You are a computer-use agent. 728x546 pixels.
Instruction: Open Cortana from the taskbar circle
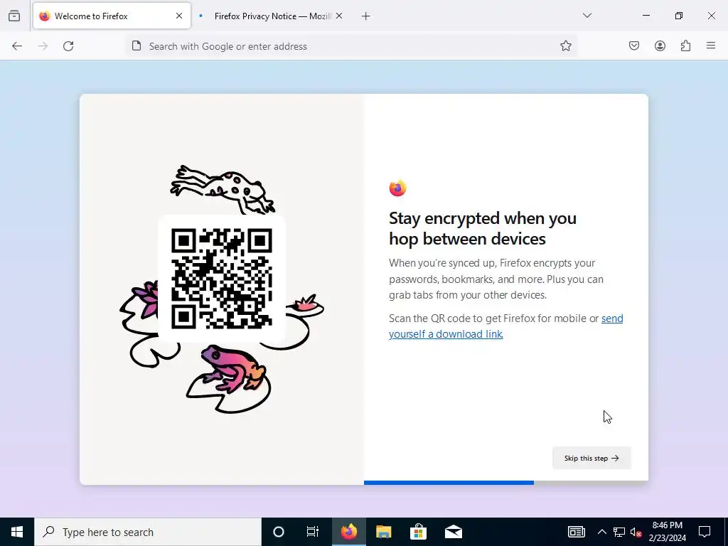click(279, 532)
